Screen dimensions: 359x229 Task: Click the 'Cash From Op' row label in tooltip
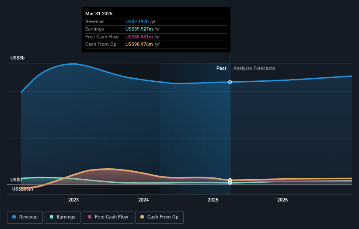(101, 45)
